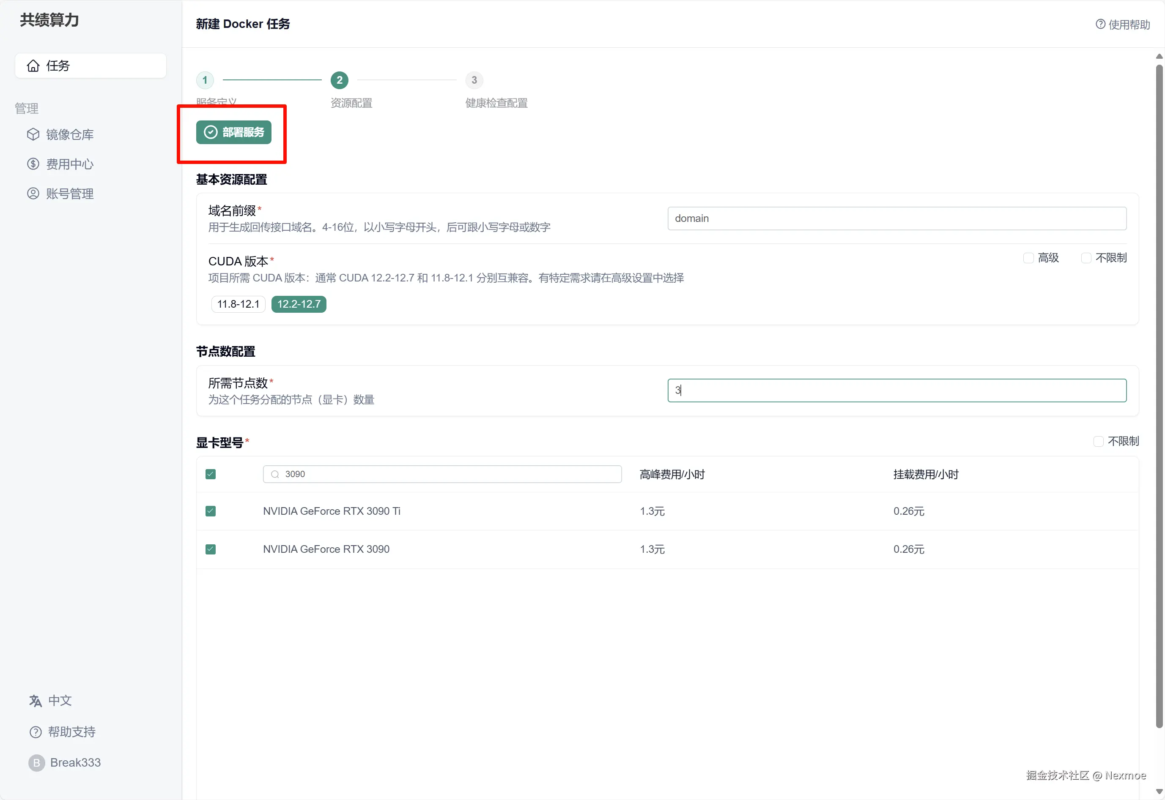Go to step 1 服务定义
The height and width of the screenshot is (800, 1165).
[x=205, y=80]
